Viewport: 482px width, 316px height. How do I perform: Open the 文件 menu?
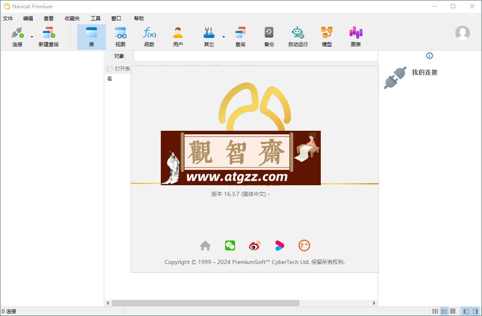tap(8, 19)
